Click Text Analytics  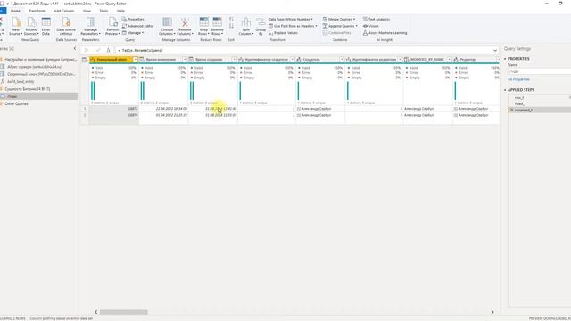coord(377,19)
